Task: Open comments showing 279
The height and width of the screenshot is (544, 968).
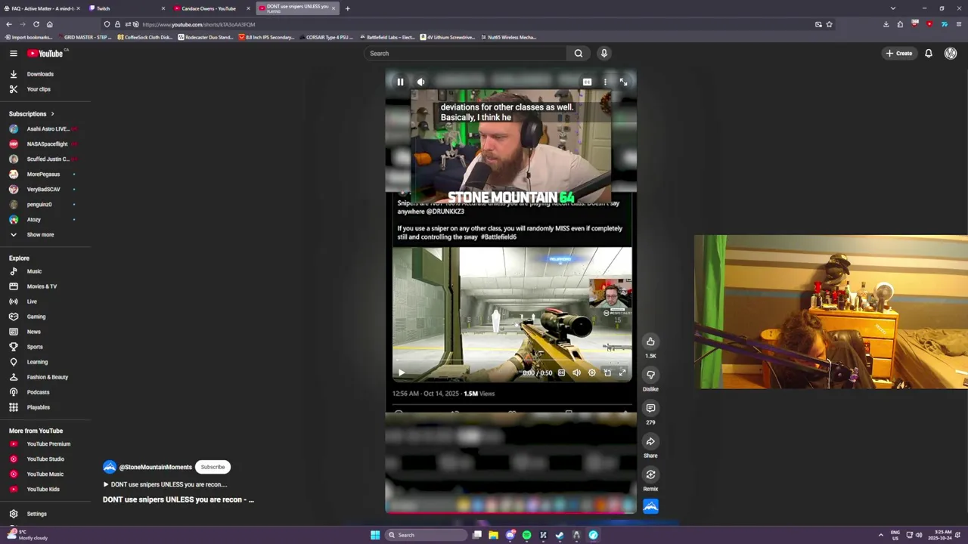Action: pos(650,408)
